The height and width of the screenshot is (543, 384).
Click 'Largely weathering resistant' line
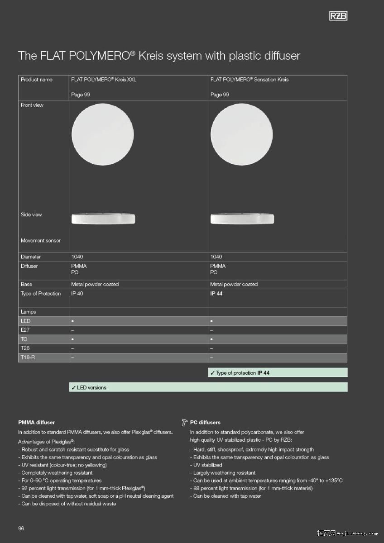click(x=223, y=473)
